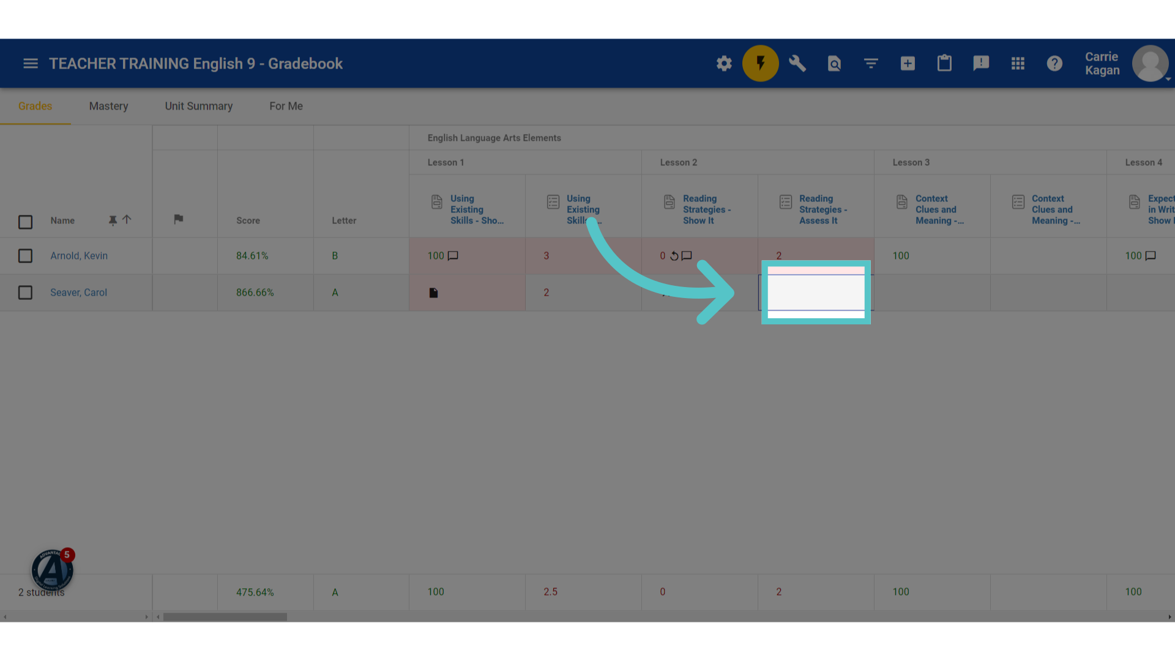Click the flag column header icon
The width and height of the screenshot is (1175, 661).
[x=179, y=219]
